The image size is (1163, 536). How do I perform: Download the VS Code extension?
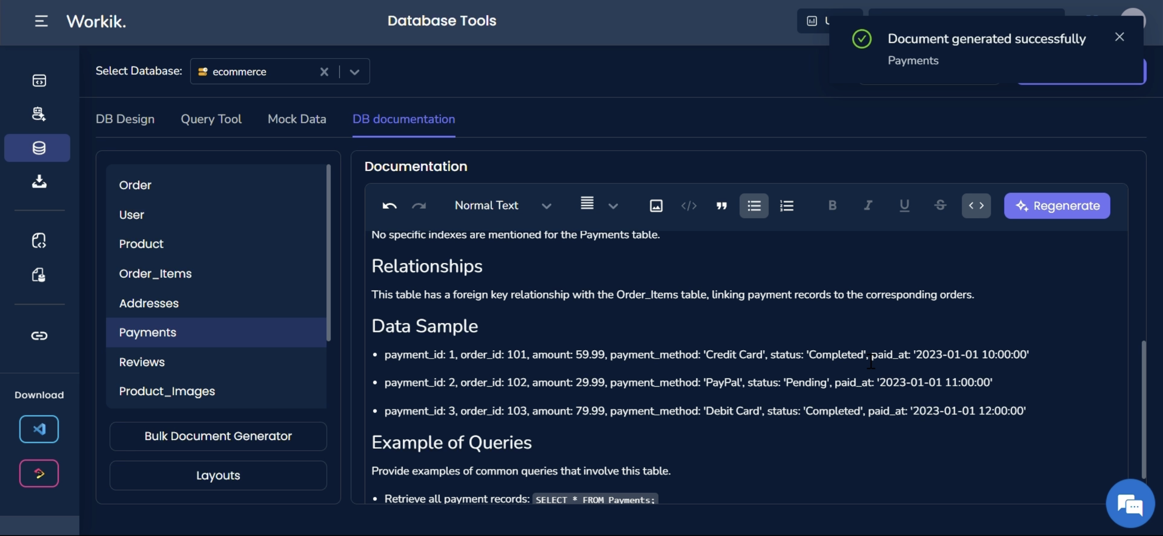(39, 428)
